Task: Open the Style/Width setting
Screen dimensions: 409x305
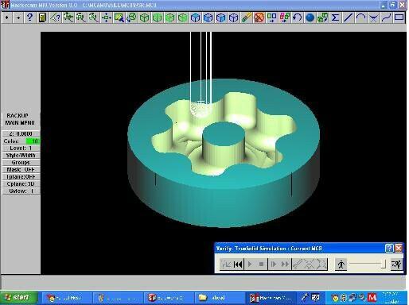Action: (x=21, y=155)
